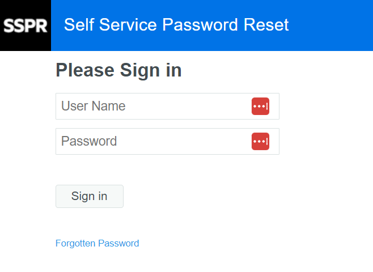Image resolution: width=373 pixels, height=272 pixels.
Task: Click the Please Sign in heading
Action: coord(118,70)
